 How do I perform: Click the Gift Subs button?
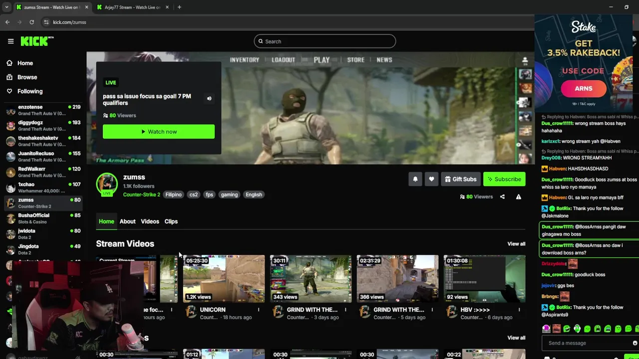tap(460, 179)
